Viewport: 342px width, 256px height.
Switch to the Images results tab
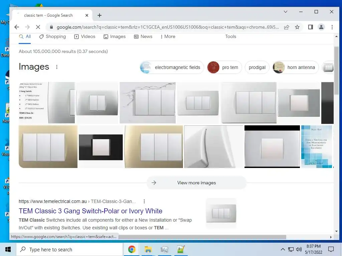coord(115,37)
